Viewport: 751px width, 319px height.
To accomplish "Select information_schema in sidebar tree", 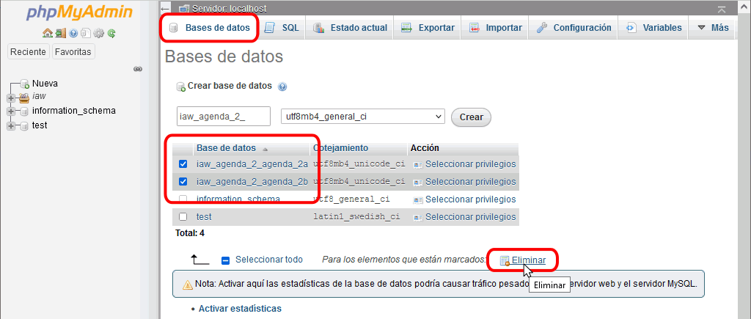I will (x=74, y=111).
